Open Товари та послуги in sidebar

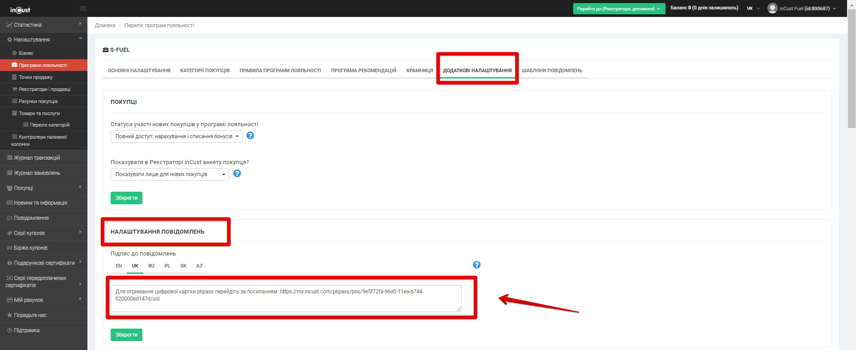point(44,113)
